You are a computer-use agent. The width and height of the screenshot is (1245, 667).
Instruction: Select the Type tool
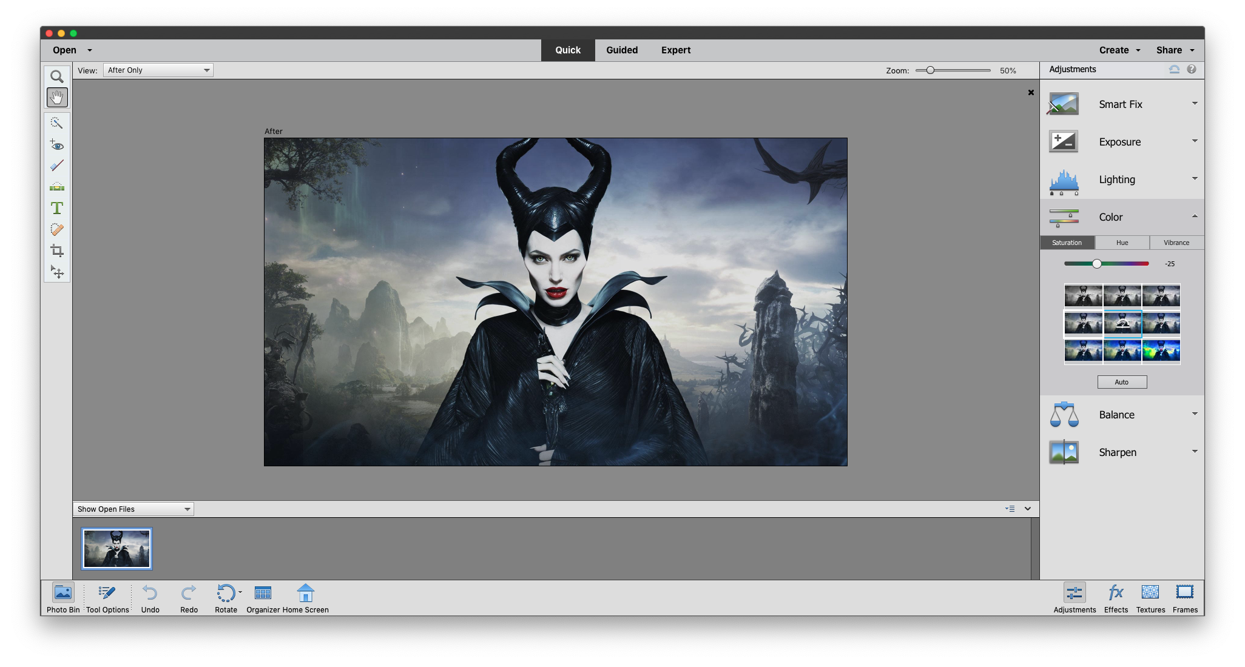point(56,208)
